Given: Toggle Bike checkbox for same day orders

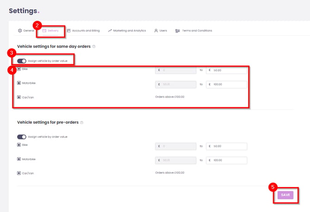Looking at the screenshot, I should pos(19,69).
